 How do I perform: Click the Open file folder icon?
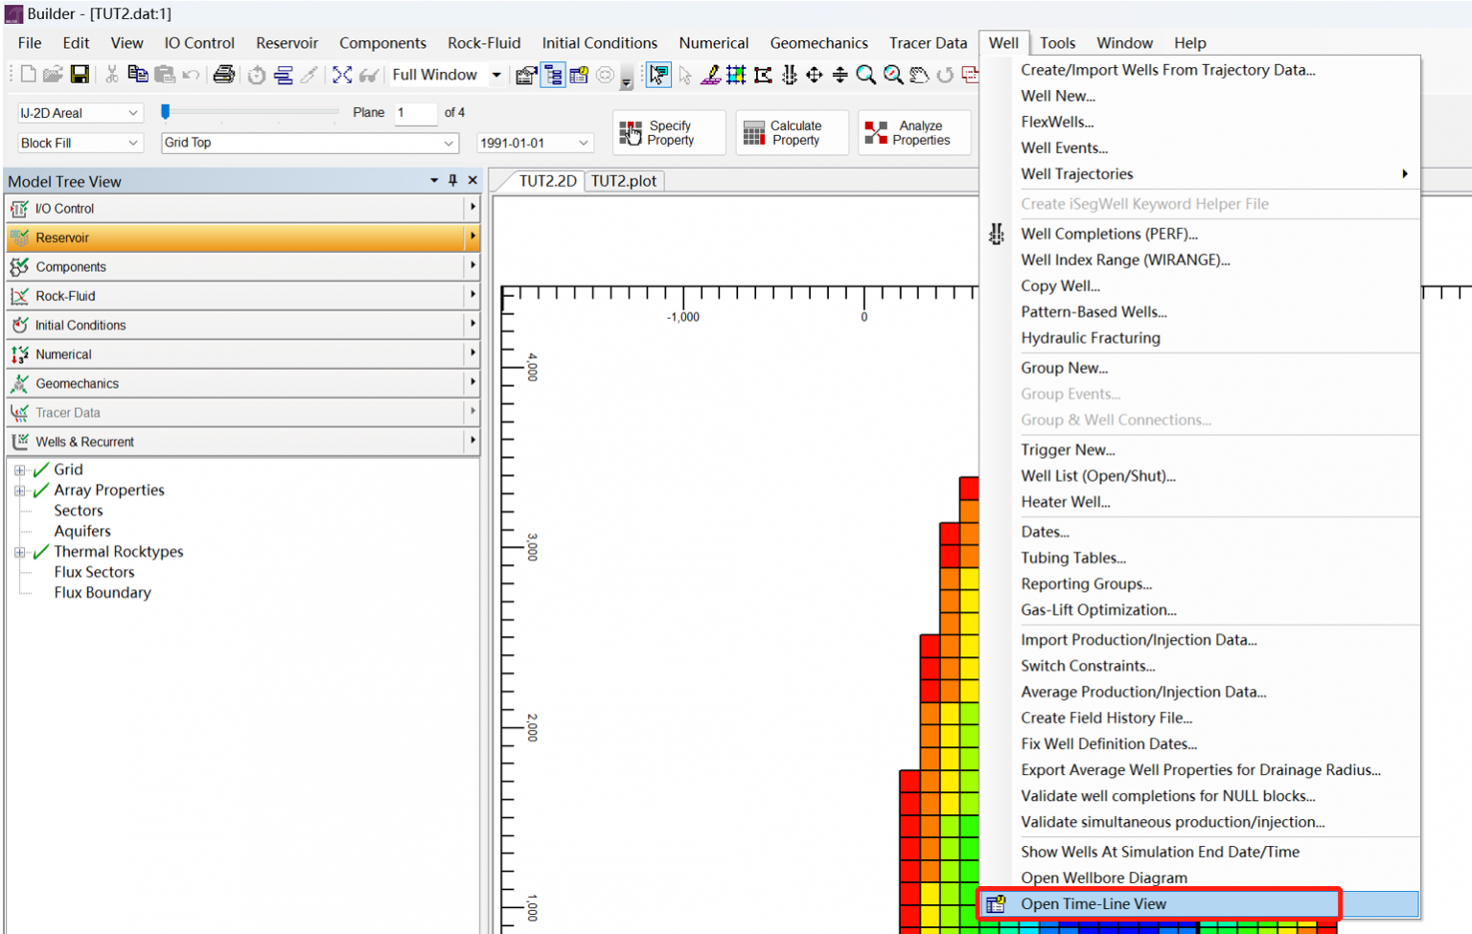53,75
